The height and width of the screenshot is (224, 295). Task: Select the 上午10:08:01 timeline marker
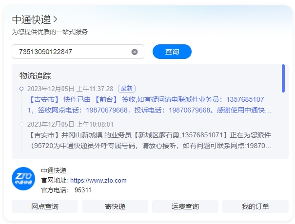click(21, 124)
